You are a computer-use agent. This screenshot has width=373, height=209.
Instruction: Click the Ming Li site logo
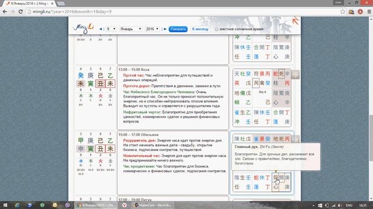(x=83, y=28)
